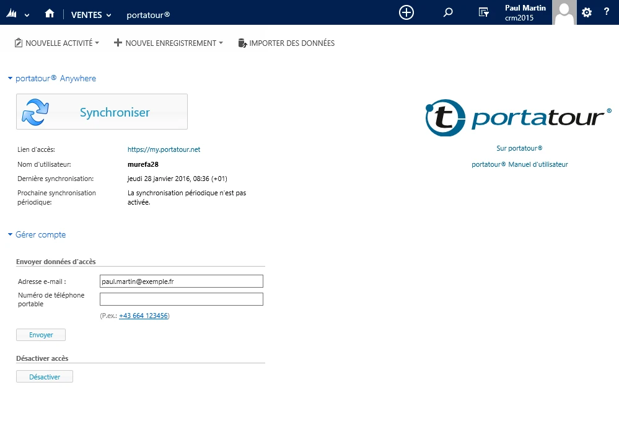Image resolution: width=619 pixels, height=434 pixels.
Task: Open the help question mark icon
Action: [607, 12]
